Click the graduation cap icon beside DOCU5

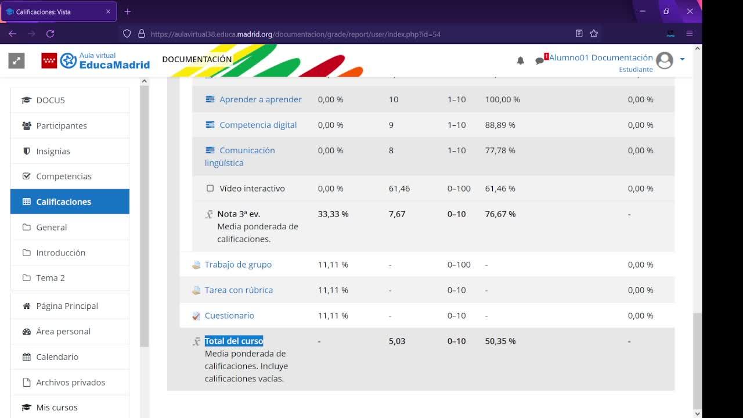(x=26, y=100)
